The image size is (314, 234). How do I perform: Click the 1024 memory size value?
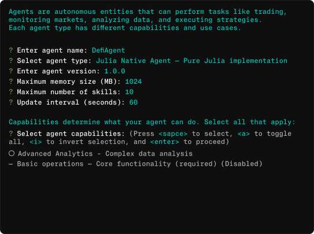pos(134,81)
